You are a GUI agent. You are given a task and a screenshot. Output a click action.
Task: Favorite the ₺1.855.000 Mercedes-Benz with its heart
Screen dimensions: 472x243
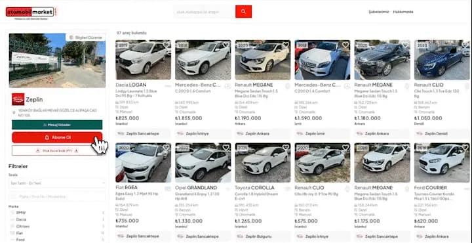pos(226,45)
